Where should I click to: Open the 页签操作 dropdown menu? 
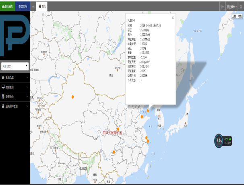click(232, 7)
